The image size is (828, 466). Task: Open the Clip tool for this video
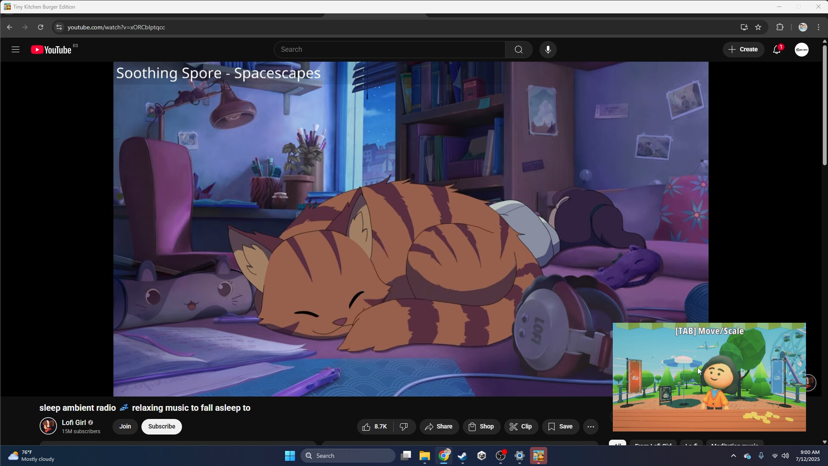(x=521, y=426)
